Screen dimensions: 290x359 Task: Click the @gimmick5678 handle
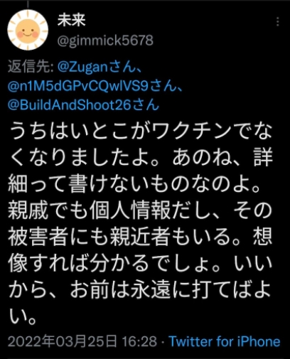pyautogui.click(x=105, y=41)
